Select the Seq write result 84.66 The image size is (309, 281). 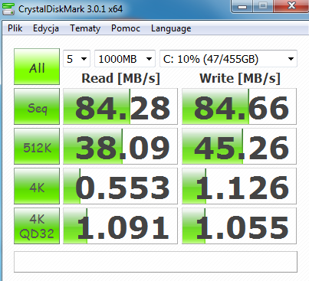pos(239,106)
